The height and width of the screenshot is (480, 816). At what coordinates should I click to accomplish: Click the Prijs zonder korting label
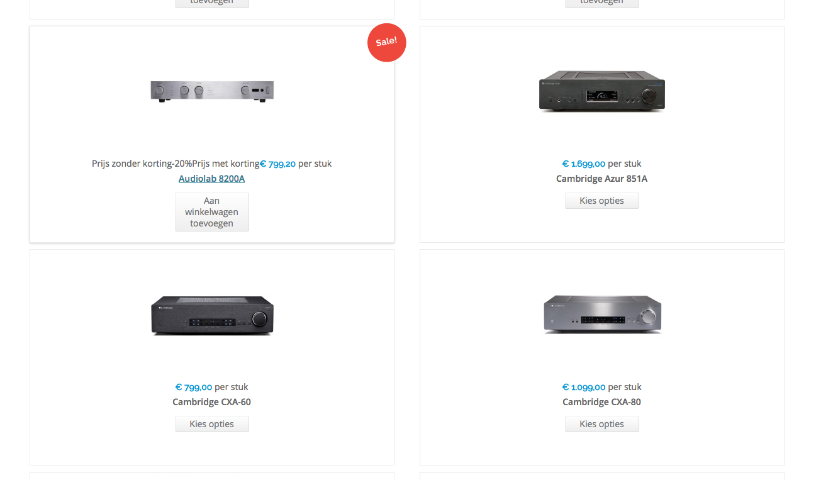click(132, 164)
